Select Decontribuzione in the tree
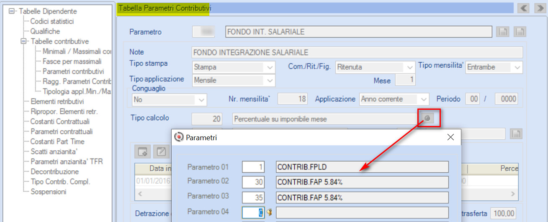548x222 pixels. [54, 172]
